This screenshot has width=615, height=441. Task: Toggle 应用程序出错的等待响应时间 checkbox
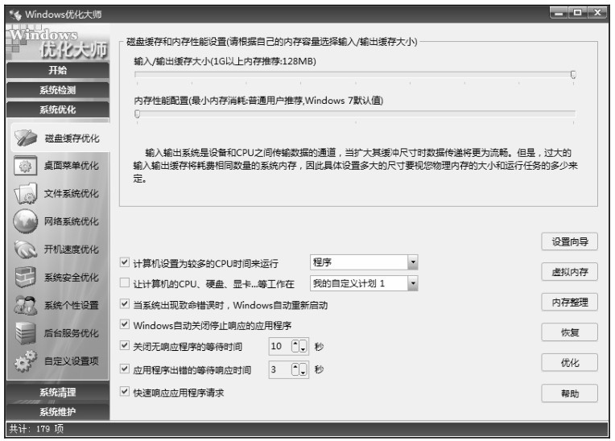point(125,369)
